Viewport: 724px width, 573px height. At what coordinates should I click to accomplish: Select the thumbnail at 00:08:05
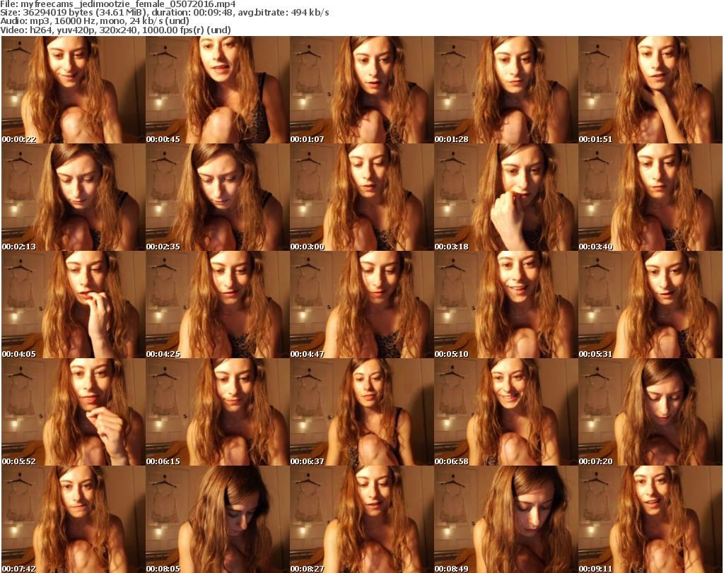point(218,519)
